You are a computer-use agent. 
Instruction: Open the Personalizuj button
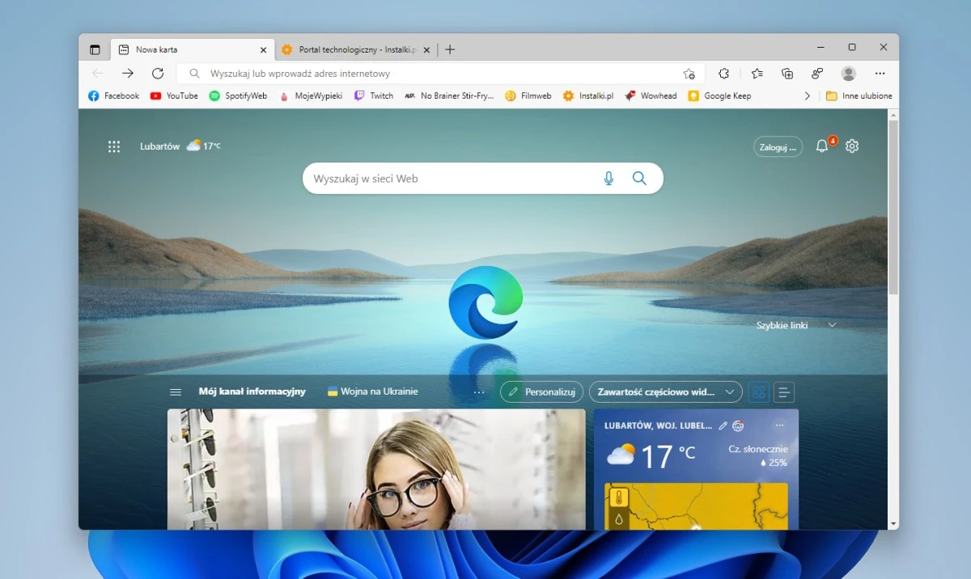tap(541, 391)
